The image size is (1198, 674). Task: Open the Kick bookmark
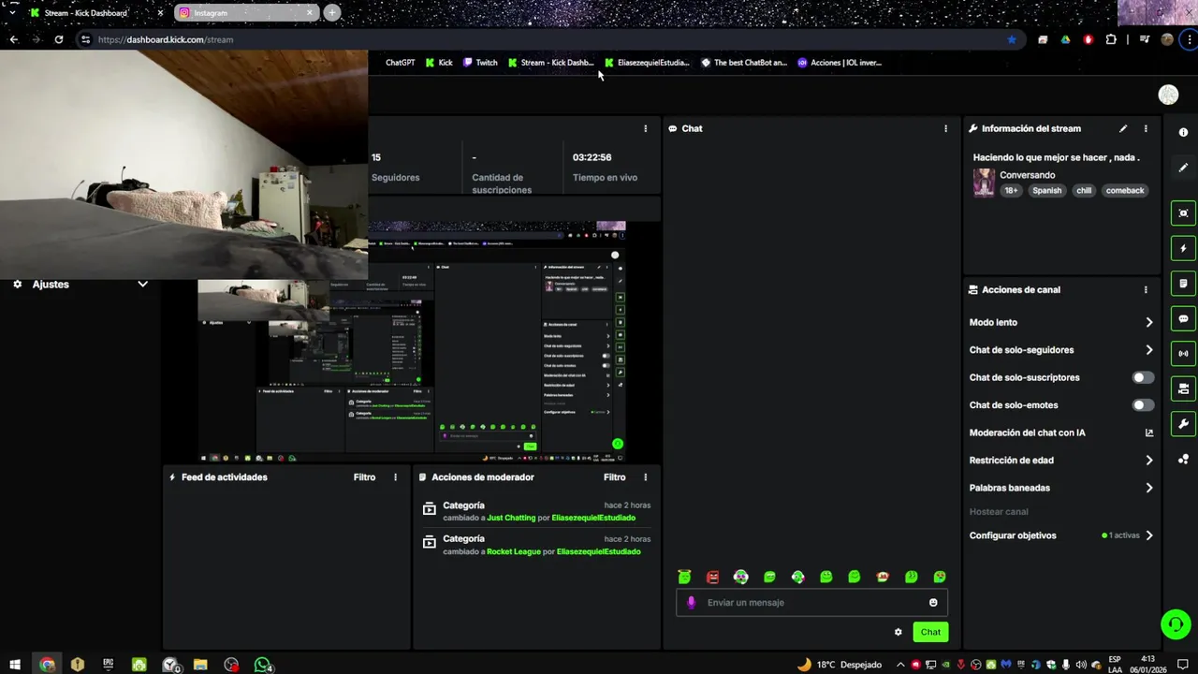tap(439, 63)
